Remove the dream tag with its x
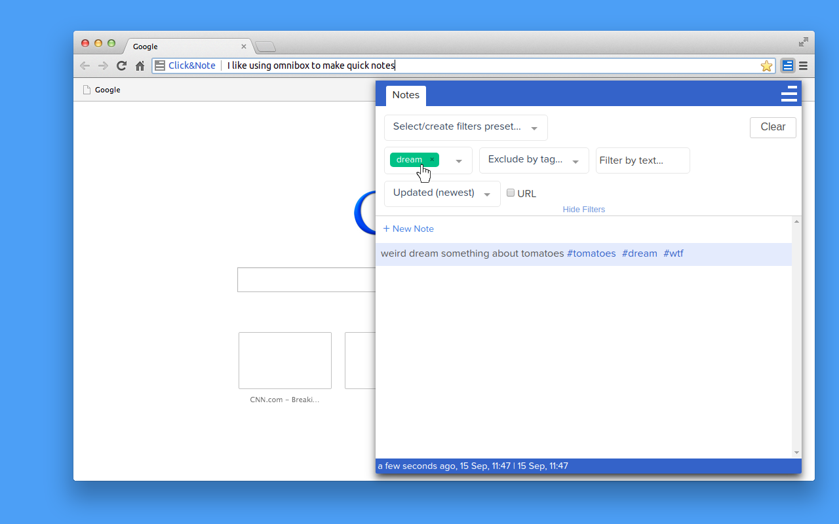Image resolution: width=839 pixels, height=524 pixels. 432,160
